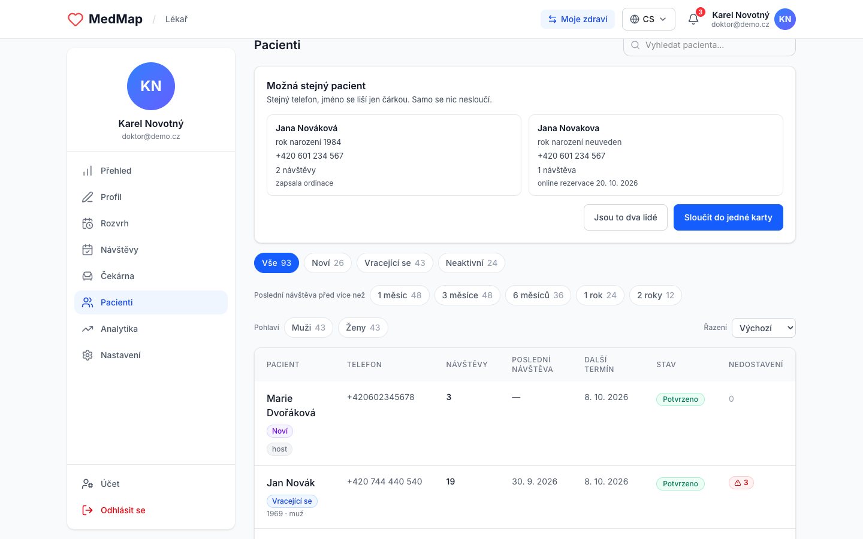Screen dimensions: 863x539
Task: Toggle the 6 měsíců 36 filter
Action: point(538,295)
